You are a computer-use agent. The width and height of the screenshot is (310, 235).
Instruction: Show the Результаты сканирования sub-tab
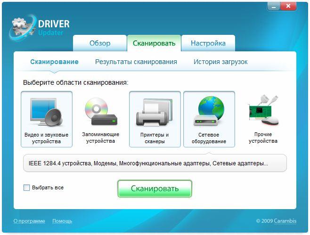click(x=136, y=62)
